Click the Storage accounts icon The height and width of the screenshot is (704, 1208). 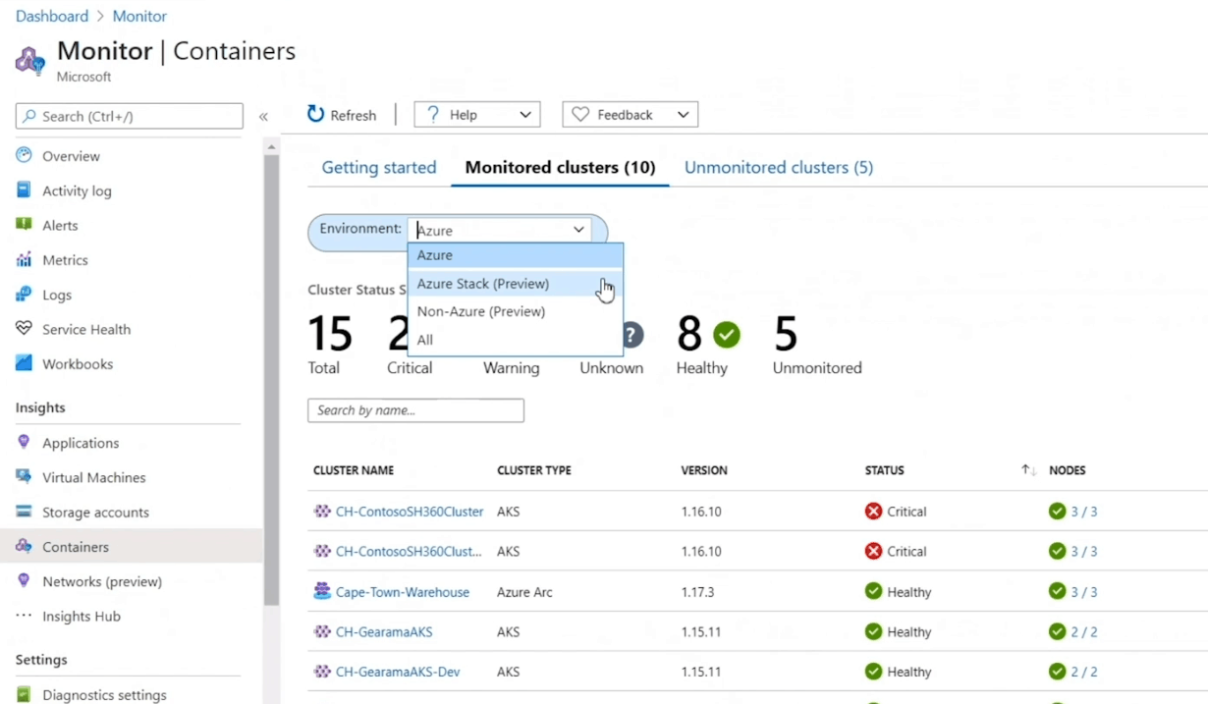point(24,512)
